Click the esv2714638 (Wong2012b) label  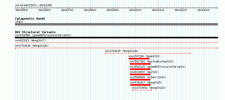(x=32, y=46)
